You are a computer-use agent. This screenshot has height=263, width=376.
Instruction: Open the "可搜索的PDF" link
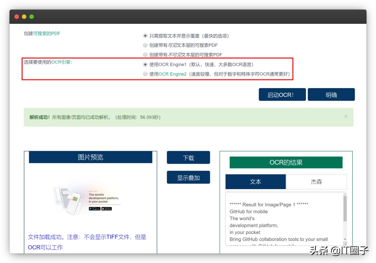(x=49, y=34)
